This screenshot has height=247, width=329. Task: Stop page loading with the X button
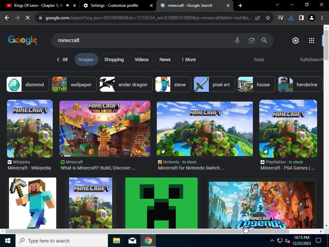pos(28,18)
